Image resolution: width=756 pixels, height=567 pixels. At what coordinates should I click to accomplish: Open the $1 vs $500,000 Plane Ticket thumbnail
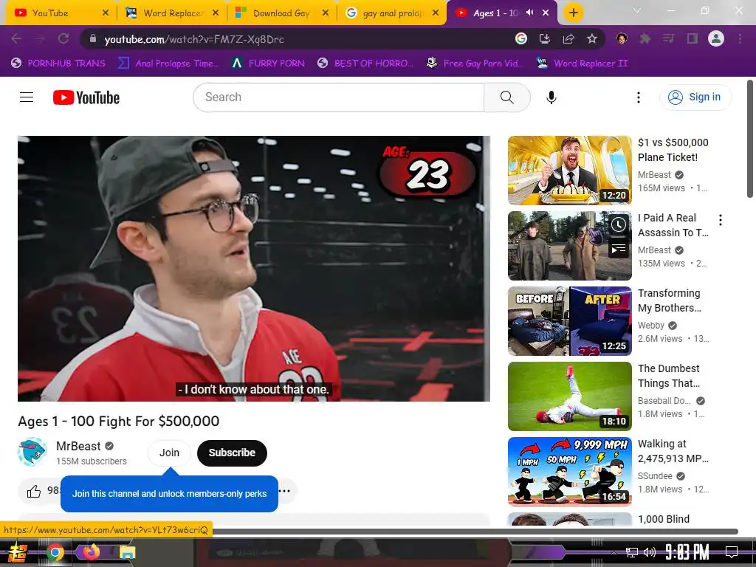coord(569,171)
